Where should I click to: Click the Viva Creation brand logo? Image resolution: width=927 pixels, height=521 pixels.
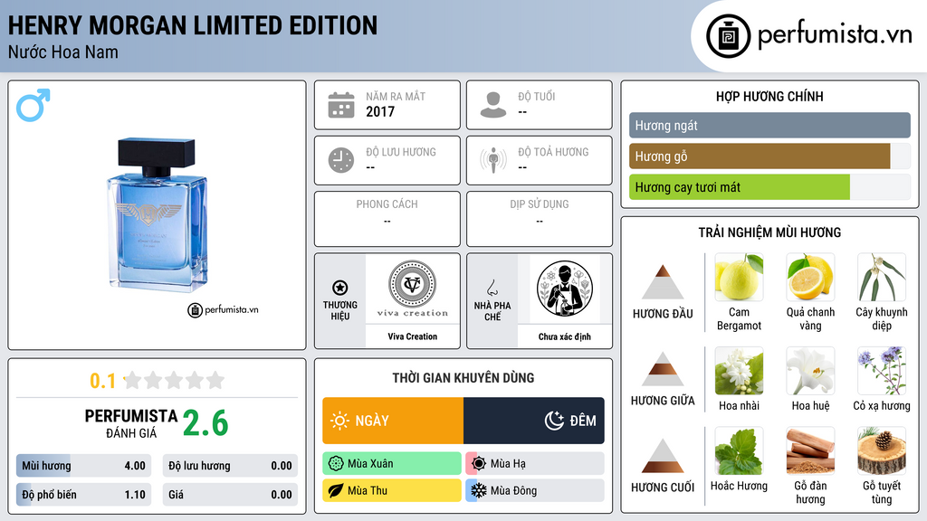(x=413, y=289)
